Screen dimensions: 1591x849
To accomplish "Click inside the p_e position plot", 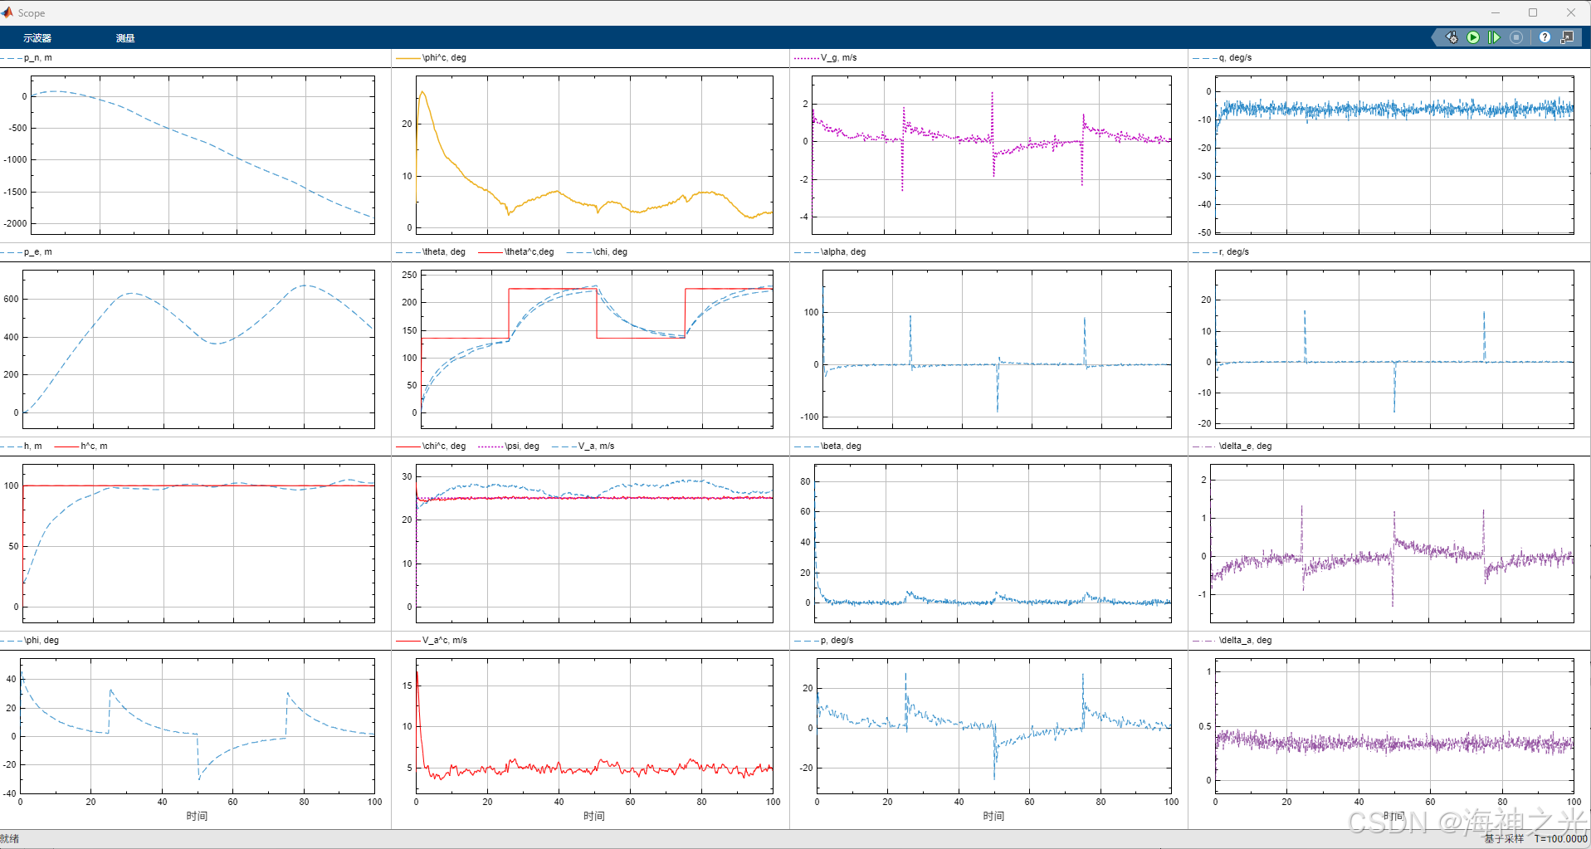I will point(198,349).
